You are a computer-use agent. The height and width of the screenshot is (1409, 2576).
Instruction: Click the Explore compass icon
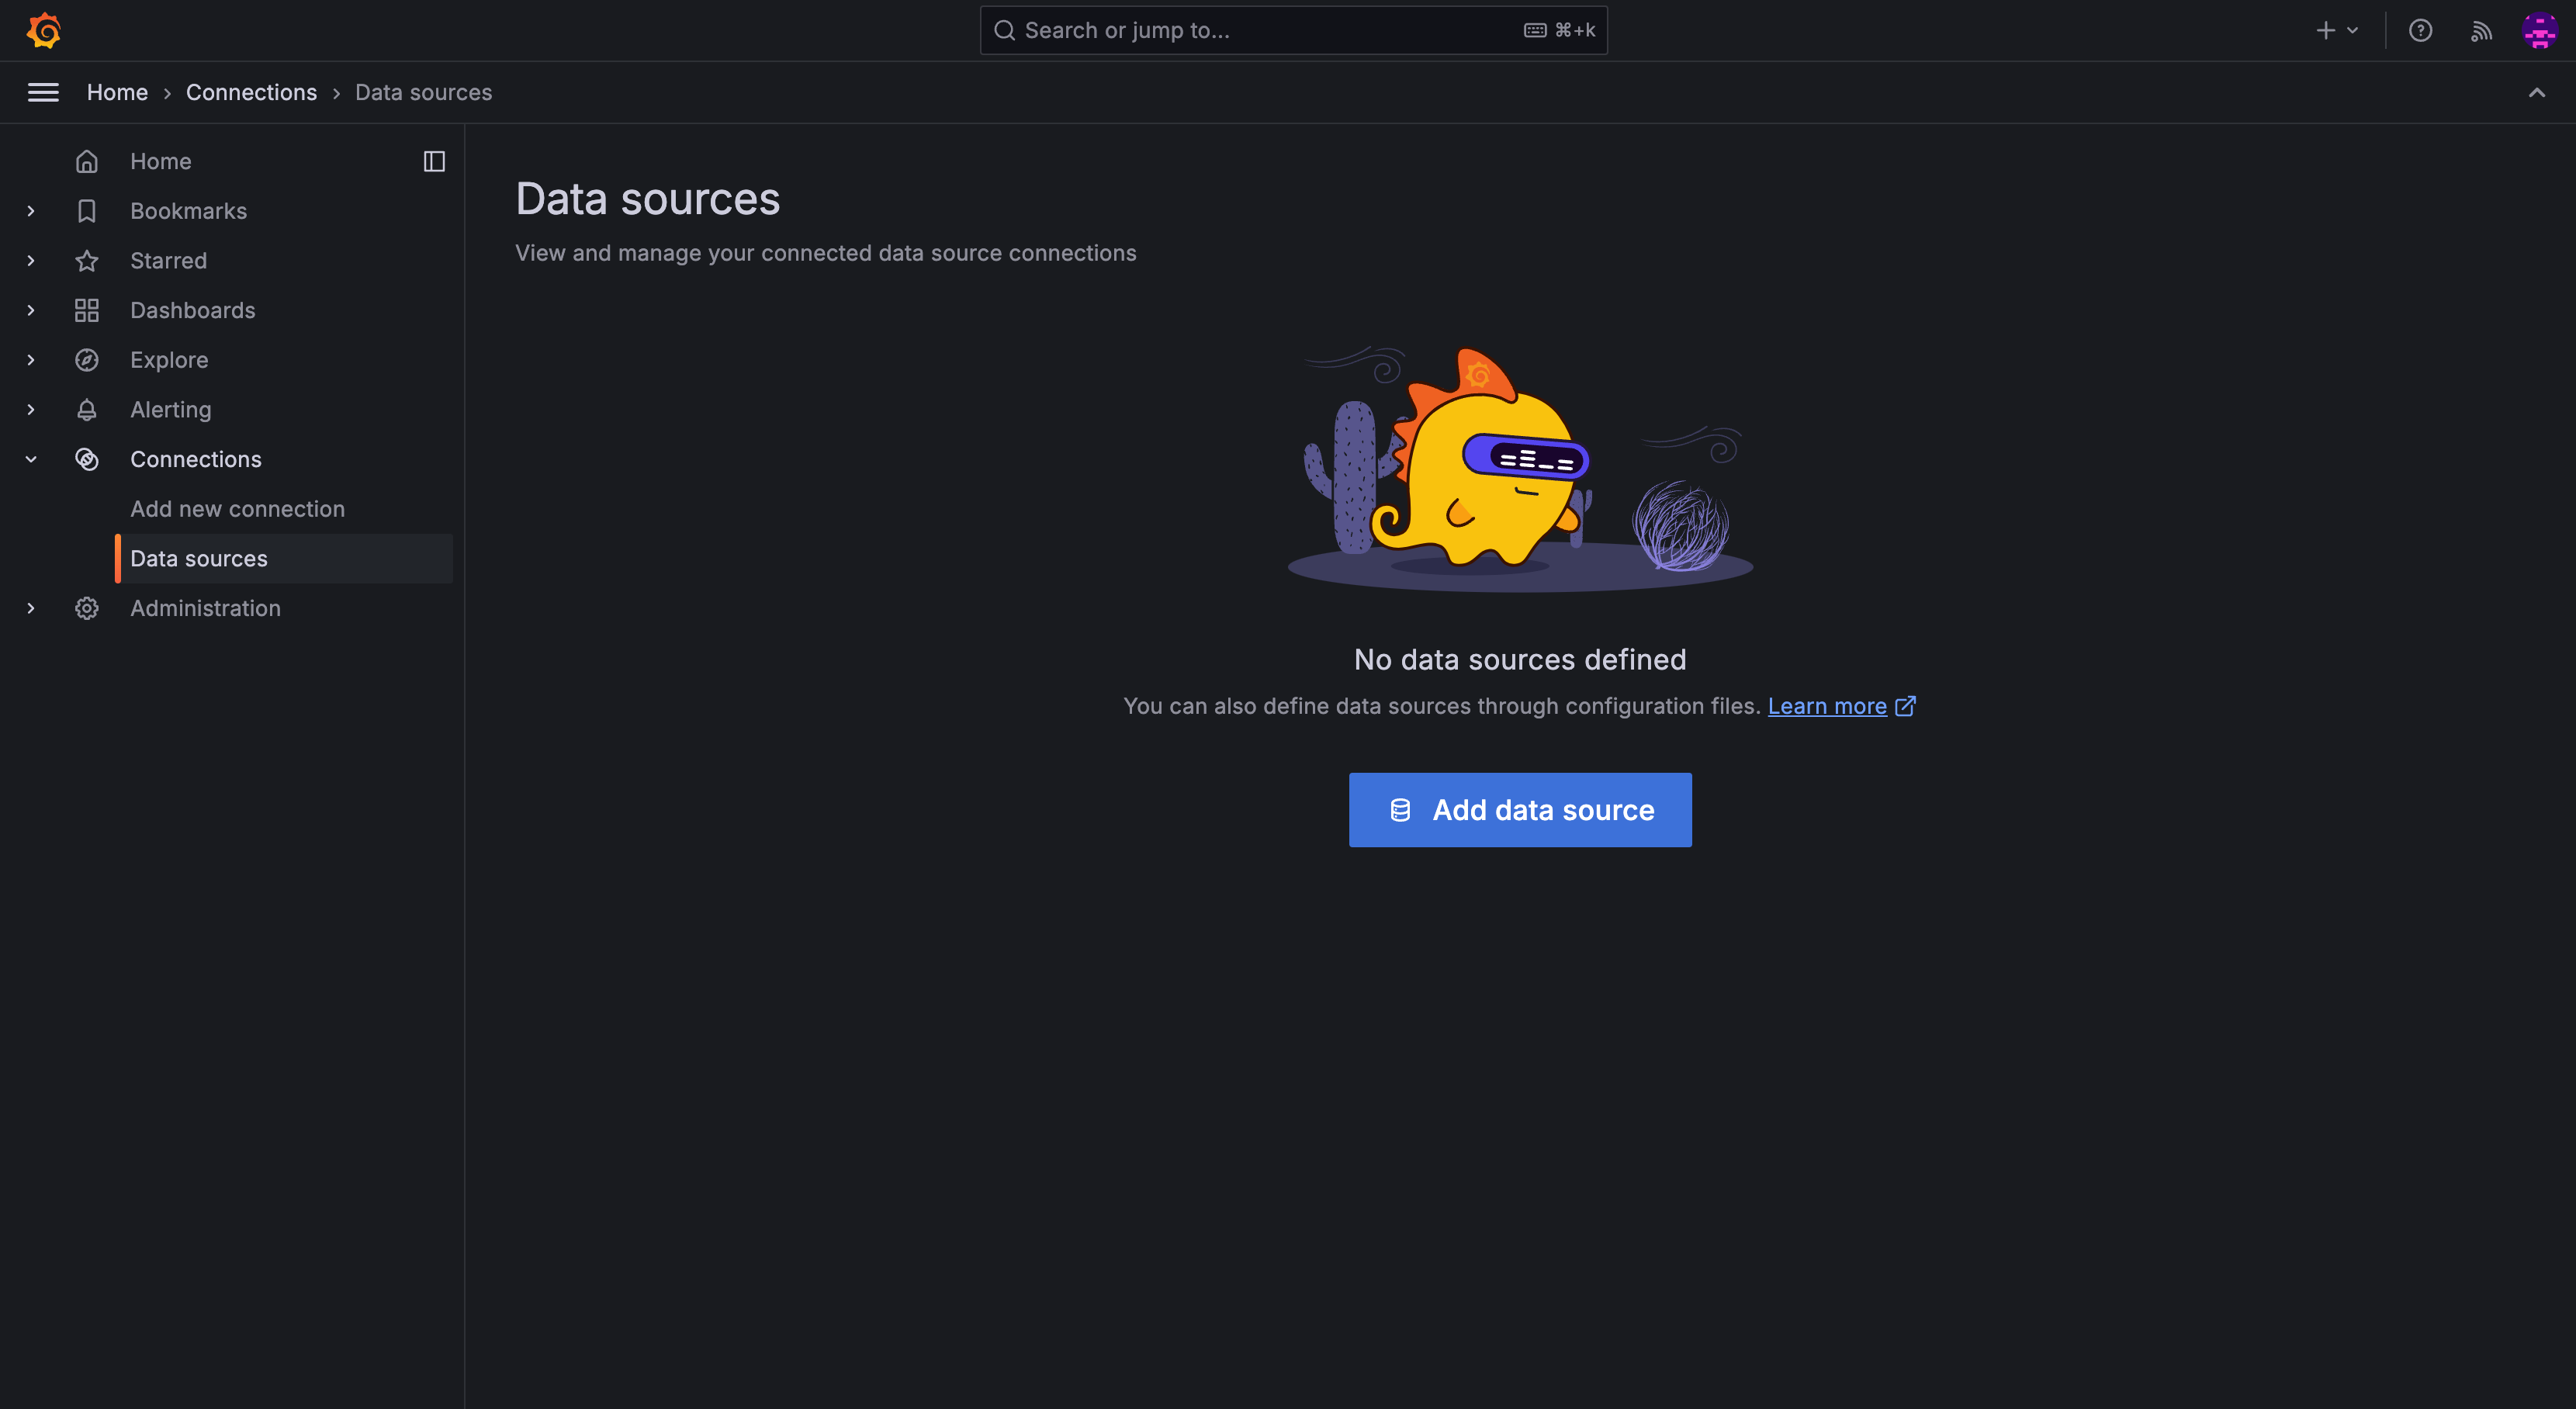coord(87,360)
